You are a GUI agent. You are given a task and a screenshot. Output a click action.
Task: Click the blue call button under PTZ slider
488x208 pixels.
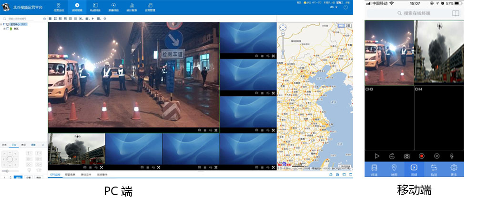tap(18, 178)
